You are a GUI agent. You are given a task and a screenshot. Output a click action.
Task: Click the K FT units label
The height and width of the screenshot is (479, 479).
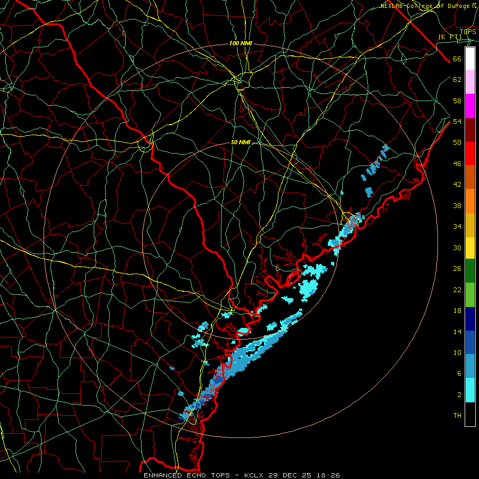(x=450, y=37)
